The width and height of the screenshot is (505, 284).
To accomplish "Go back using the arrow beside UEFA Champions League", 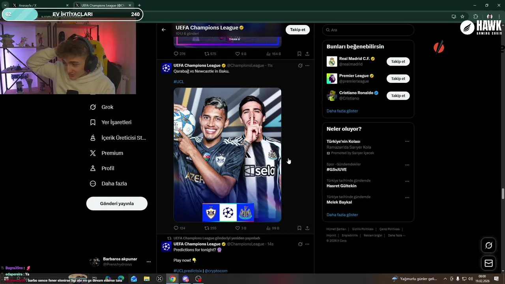I will 163,30.
